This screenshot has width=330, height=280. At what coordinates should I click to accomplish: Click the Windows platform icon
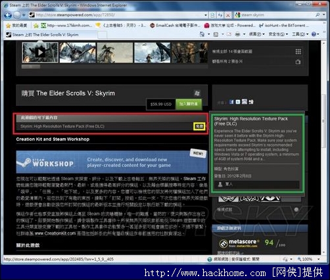[x=197, y=93]
